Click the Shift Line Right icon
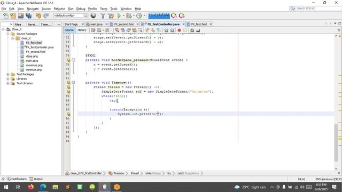The image size is (342, 192). (x=172, y=30)
